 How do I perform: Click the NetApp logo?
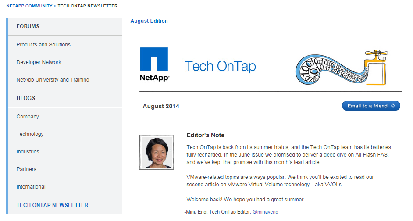click(x=154, y=64)
